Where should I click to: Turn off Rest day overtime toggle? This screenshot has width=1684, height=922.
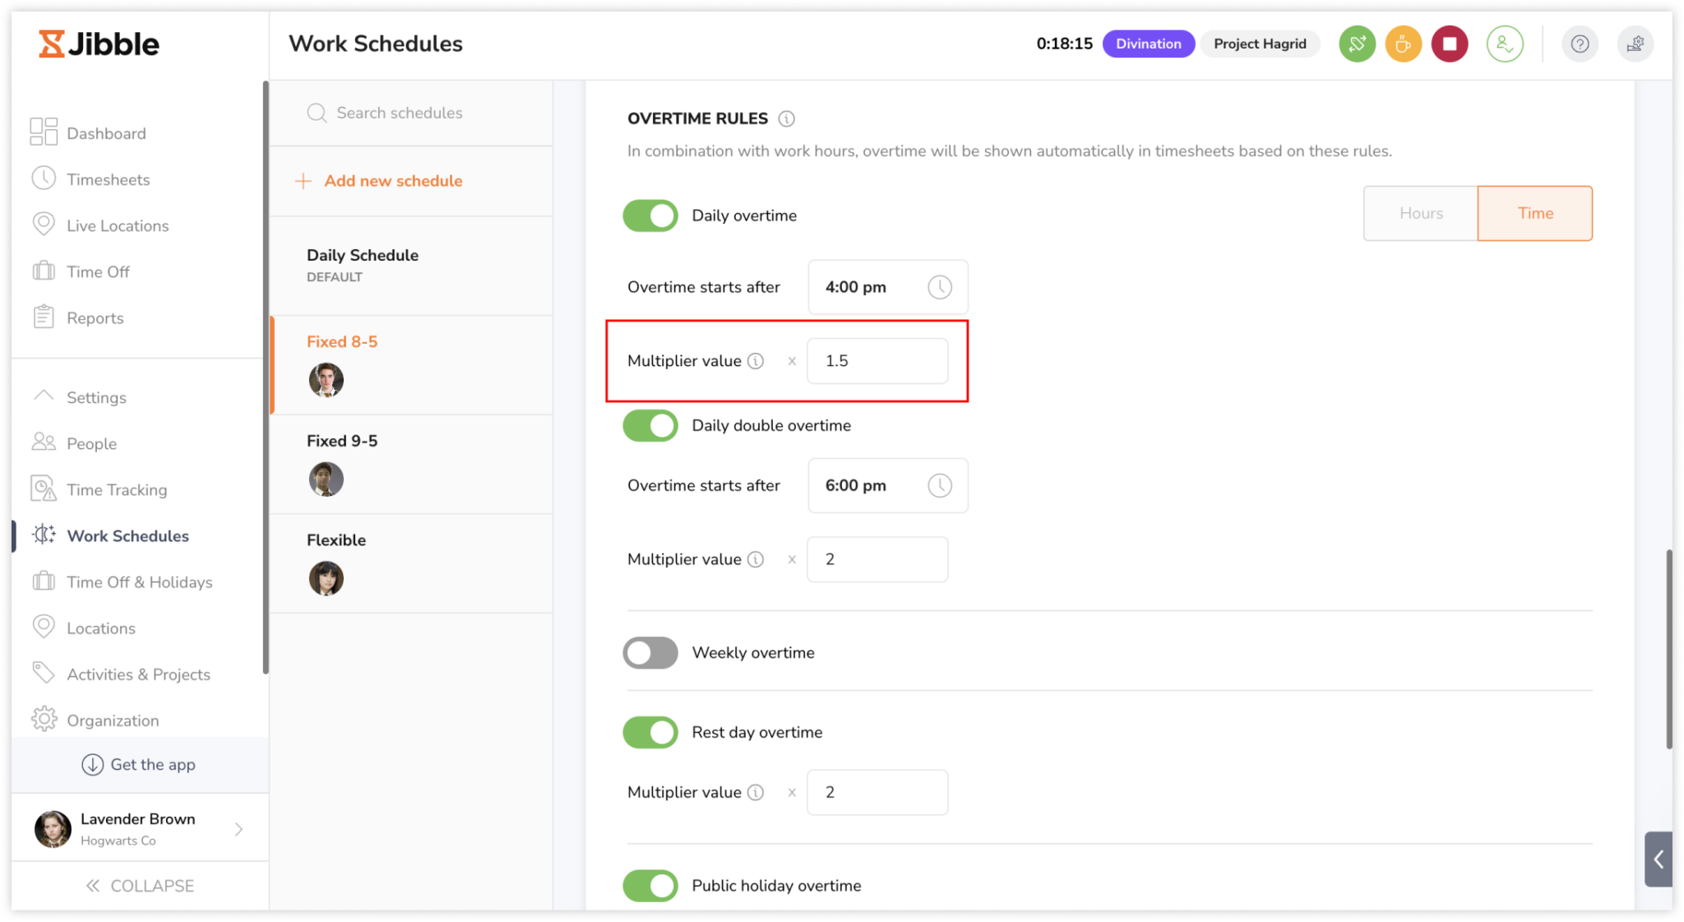[x=650, y=733]
